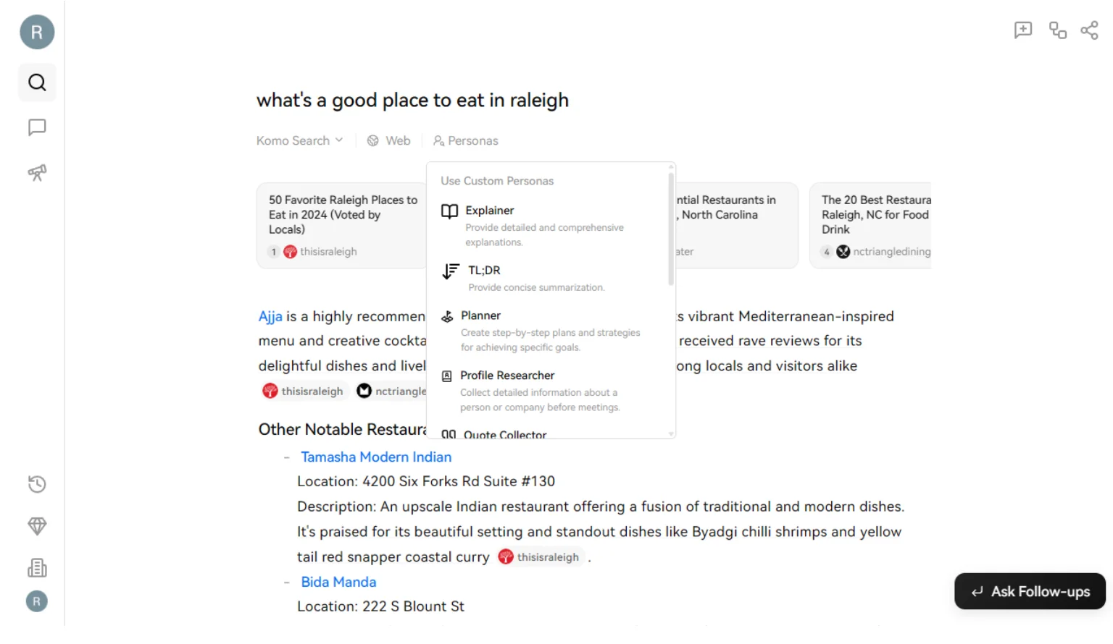Open the share icon at top right
This screenshot has height=644, width=1113.
click(1090, 30)
